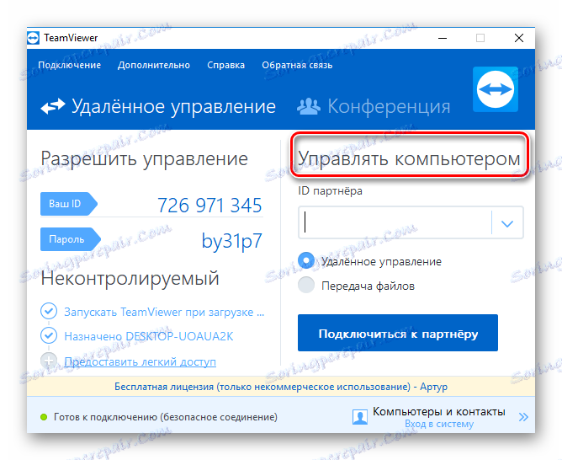The height and width of the screenshot is (460, 562).
Task: Open the Обратная связь menu
Action: point(297,66)
